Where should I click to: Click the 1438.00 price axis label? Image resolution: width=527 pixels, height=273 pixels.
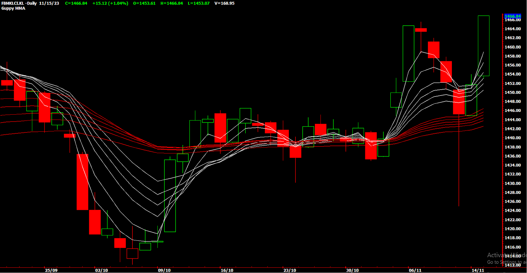pos(513,147)
